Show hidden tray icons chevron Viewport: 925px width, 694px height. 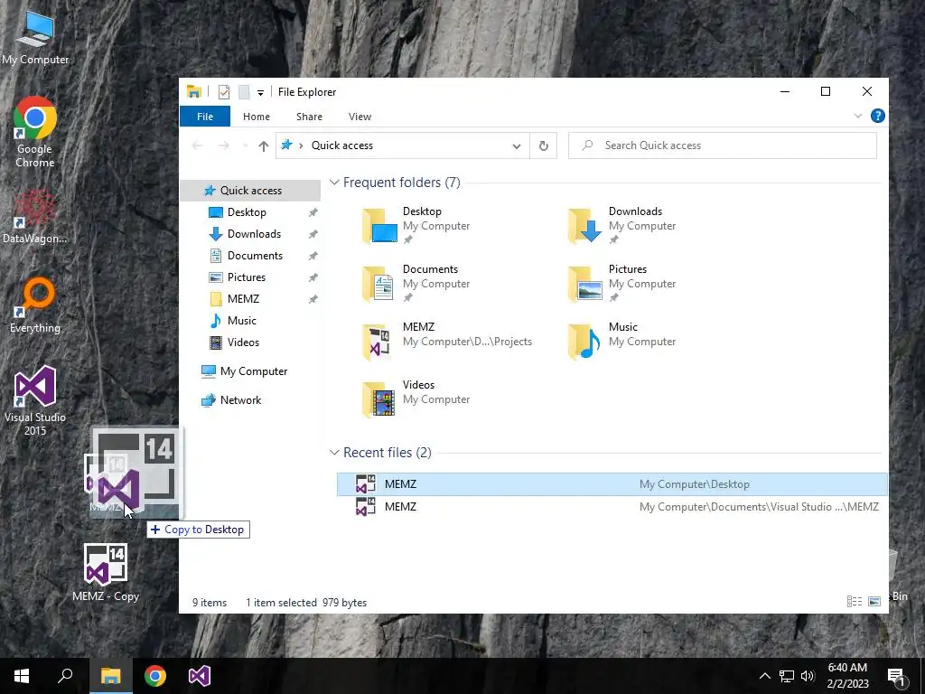point(764,676)
